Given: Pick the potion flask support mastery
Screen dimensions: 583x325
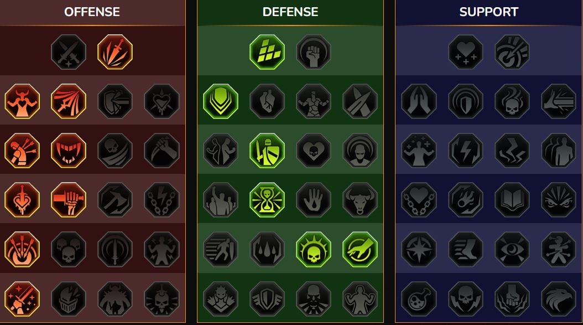Looking at the screenshot, I should [x=419, y=299].
